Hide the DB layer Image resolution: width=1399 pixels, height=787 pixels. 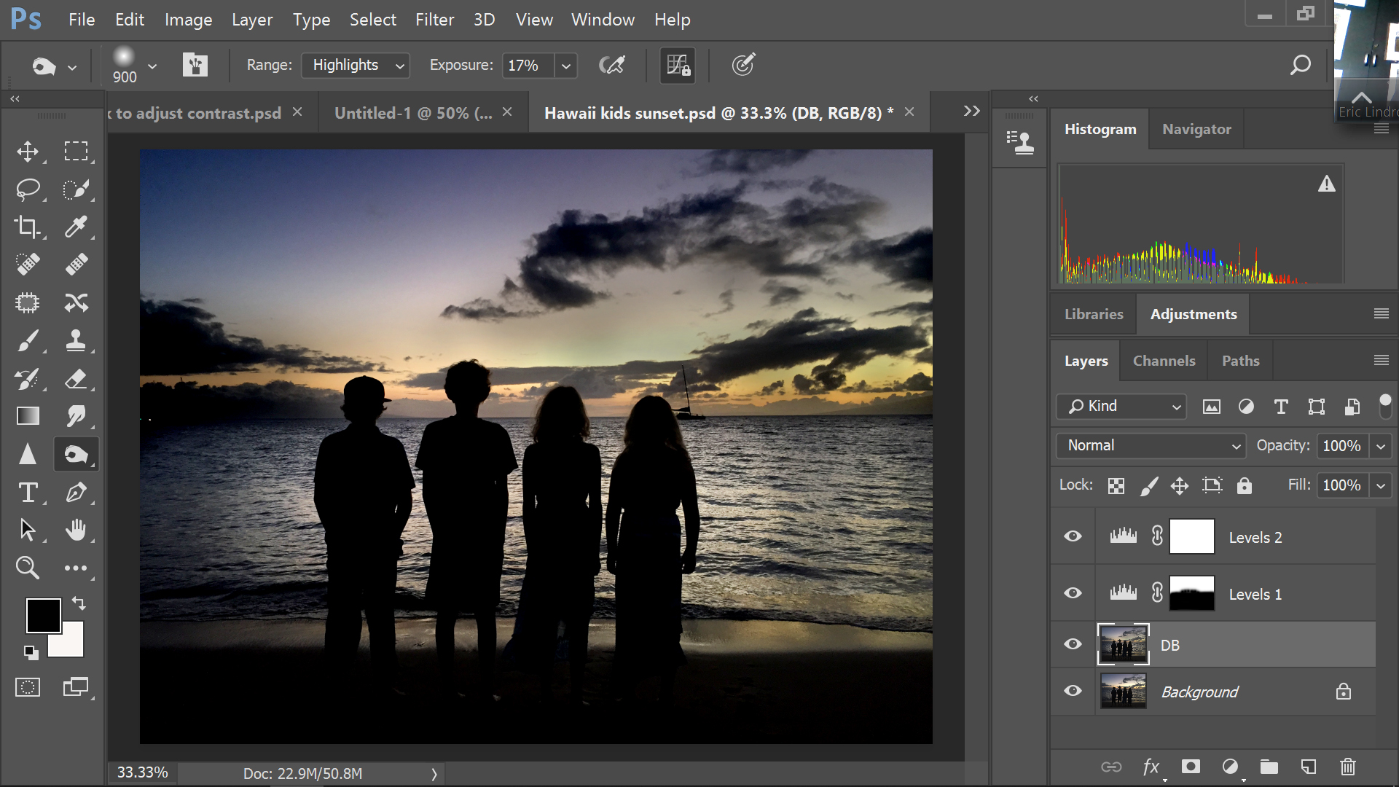coord(1073,644)
